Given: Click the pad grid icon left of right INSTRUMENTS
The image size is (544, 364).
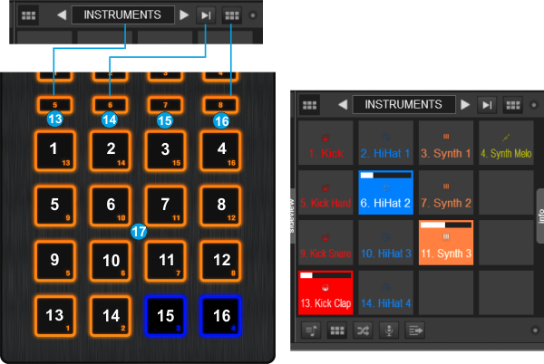Looking at the screenshot, I should (309, 105).
